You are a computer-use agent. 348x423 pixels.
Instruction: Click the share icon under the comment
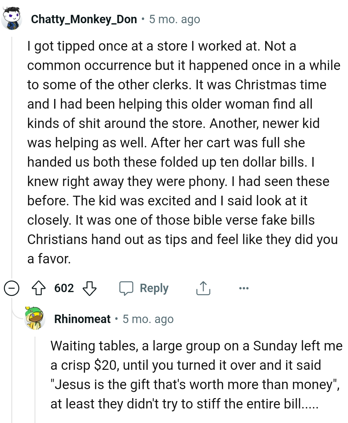click(203, 288)
